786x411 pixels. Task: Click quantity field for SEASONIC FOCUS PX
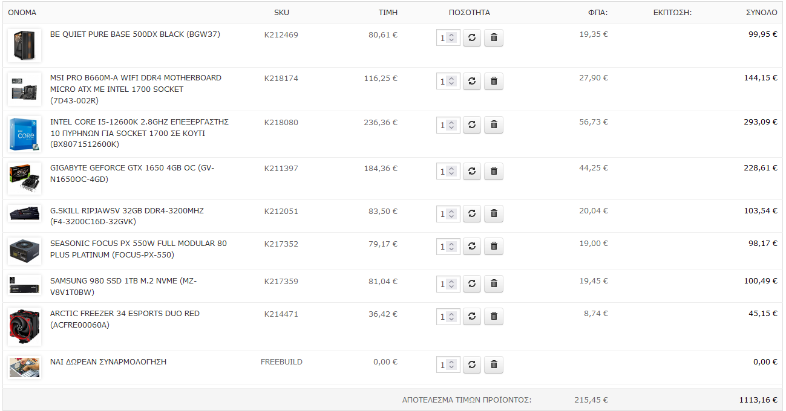click(448, 247)
